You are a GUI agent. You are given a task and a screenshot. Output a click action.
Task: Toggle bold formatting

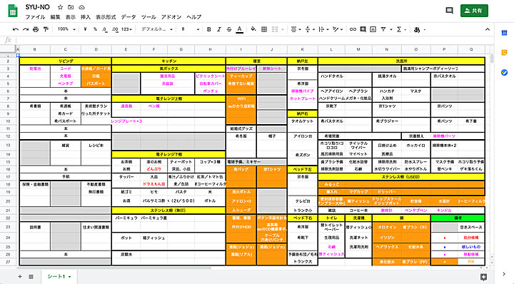[208, 29]
